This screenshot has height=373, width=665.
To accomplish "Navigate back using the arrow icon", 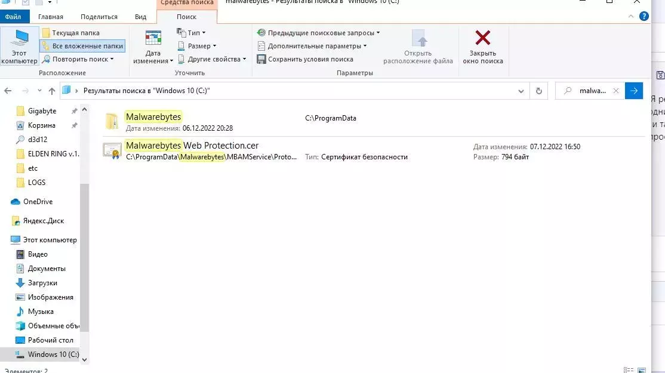I will (x=7, y=90).
